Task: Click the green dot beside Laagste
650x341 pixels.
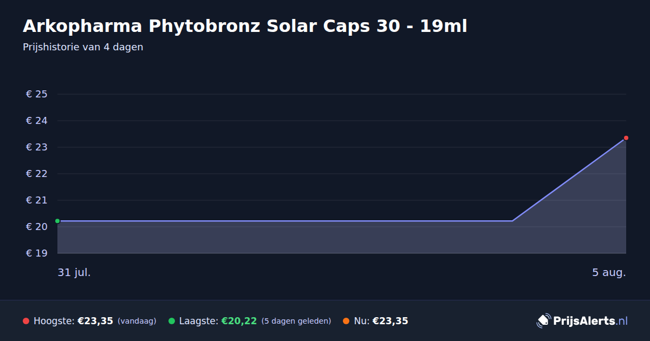Action: [x=172, y=321]
